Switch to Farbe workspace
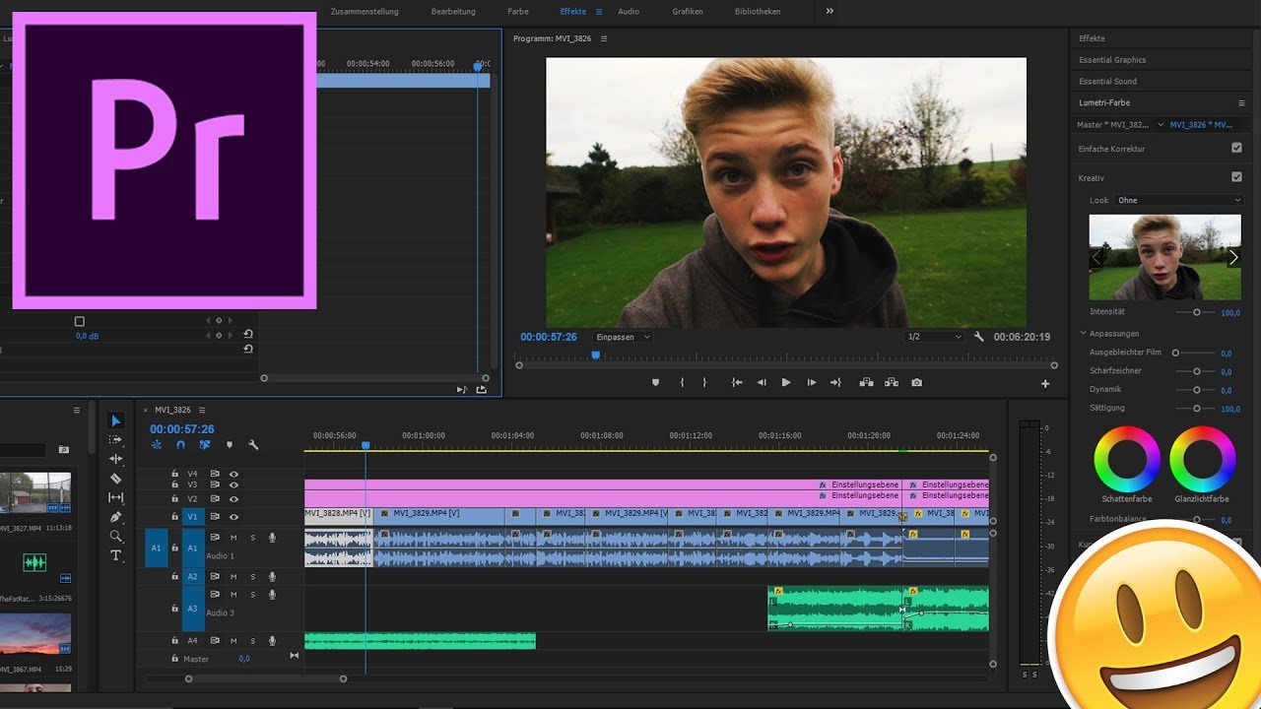The height and width of the screenshot is (709, 1261). 518,12
